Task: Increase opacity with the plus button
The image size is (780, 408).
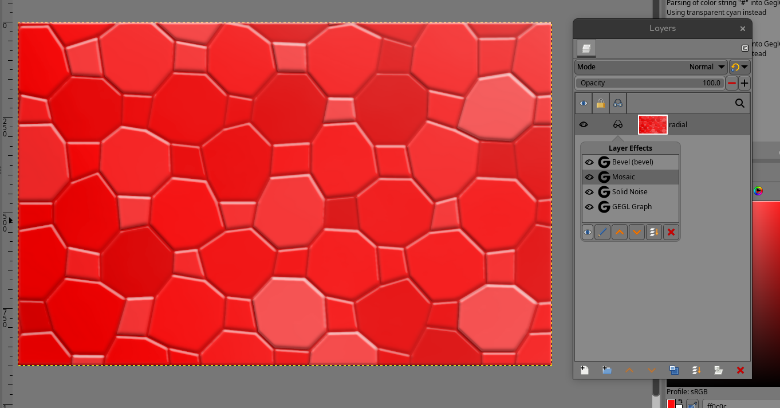Action: pos(744,83)
